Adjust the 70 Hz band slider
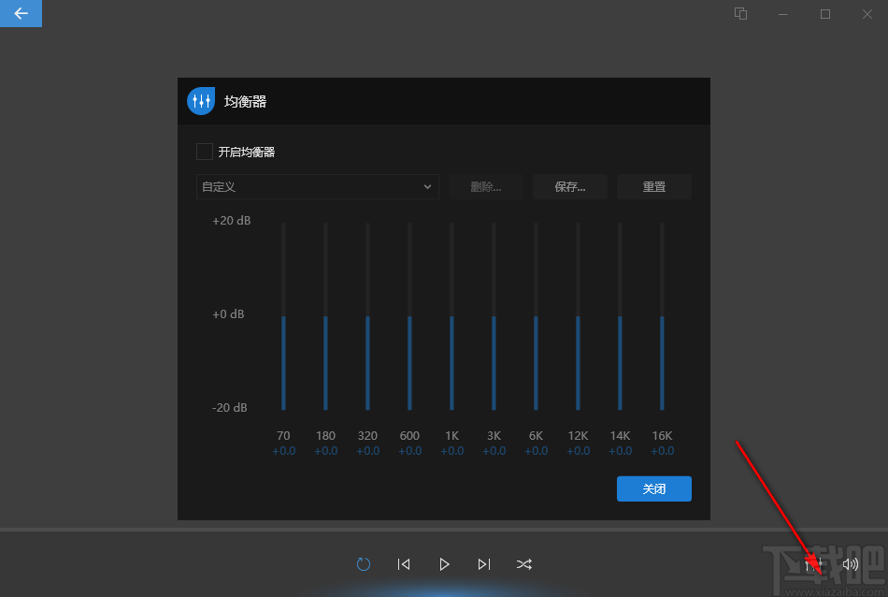 point(284,316)
